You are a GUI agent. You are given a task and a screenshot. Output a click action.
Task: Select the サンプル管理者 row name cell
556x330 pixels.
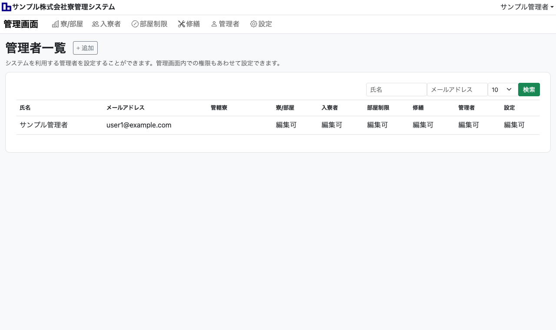[43, 125]
